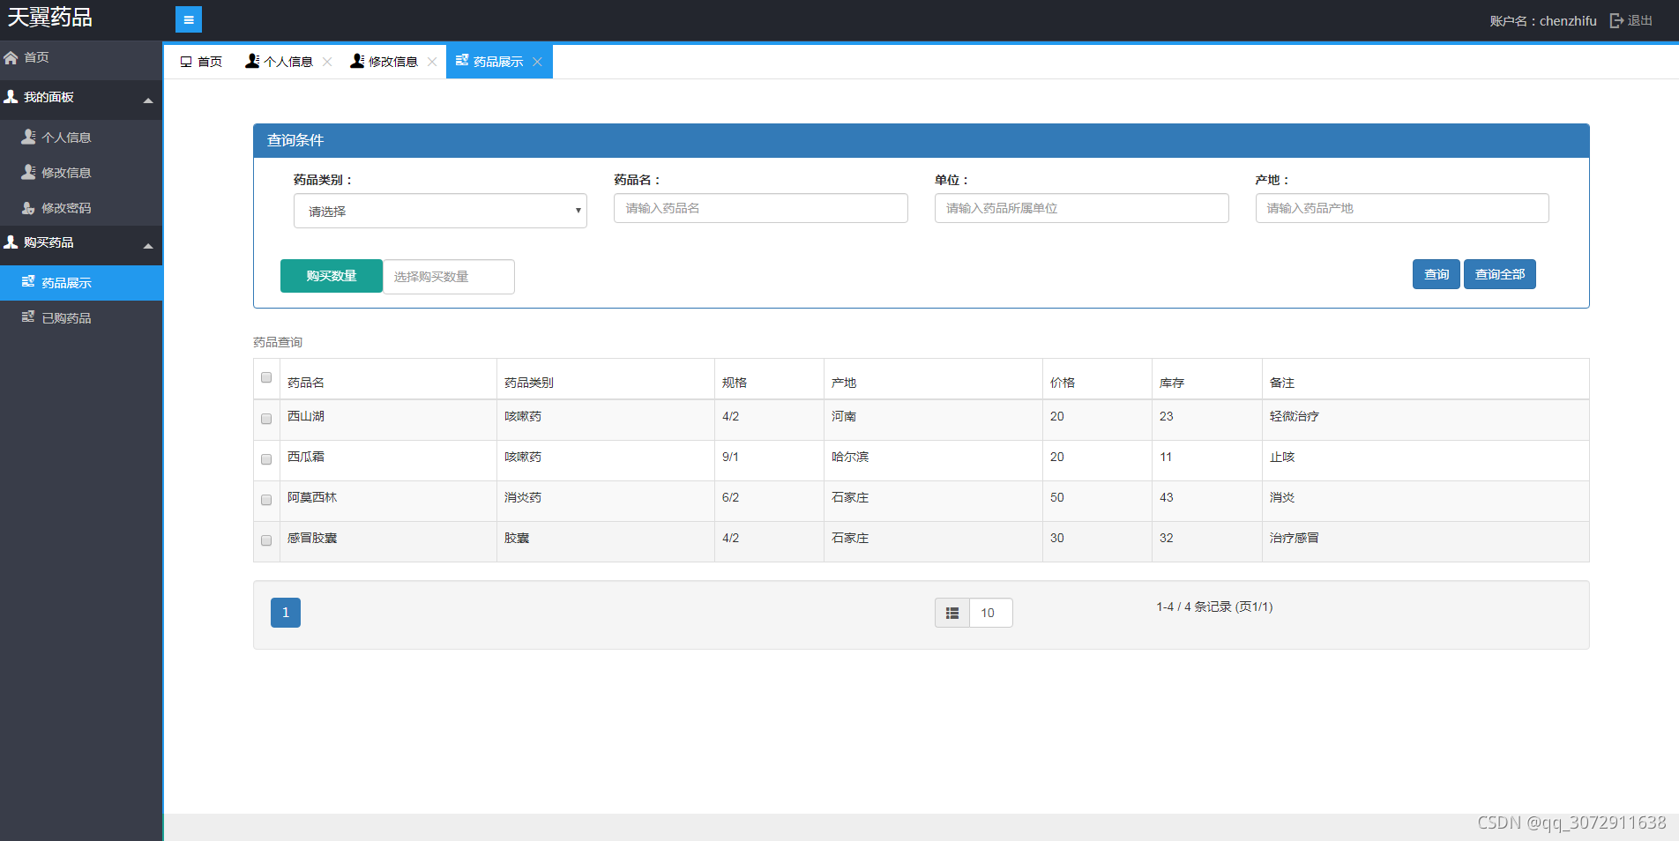This screenshot has height=841, width=1679.
Task: Close the 药品展示 tab
Action: point(537,62)
